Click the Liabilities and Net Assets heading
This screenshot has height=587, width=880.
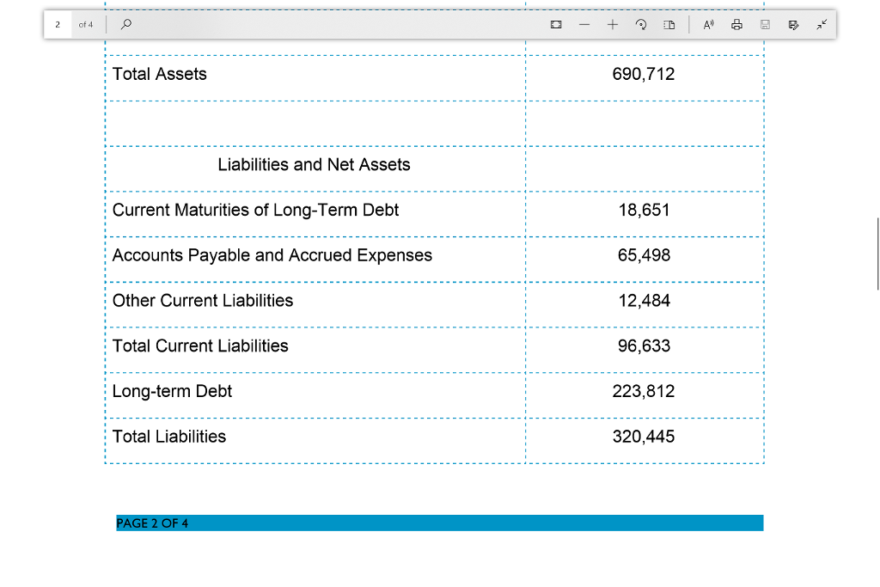pyautogui.click(x=314, y=164)
